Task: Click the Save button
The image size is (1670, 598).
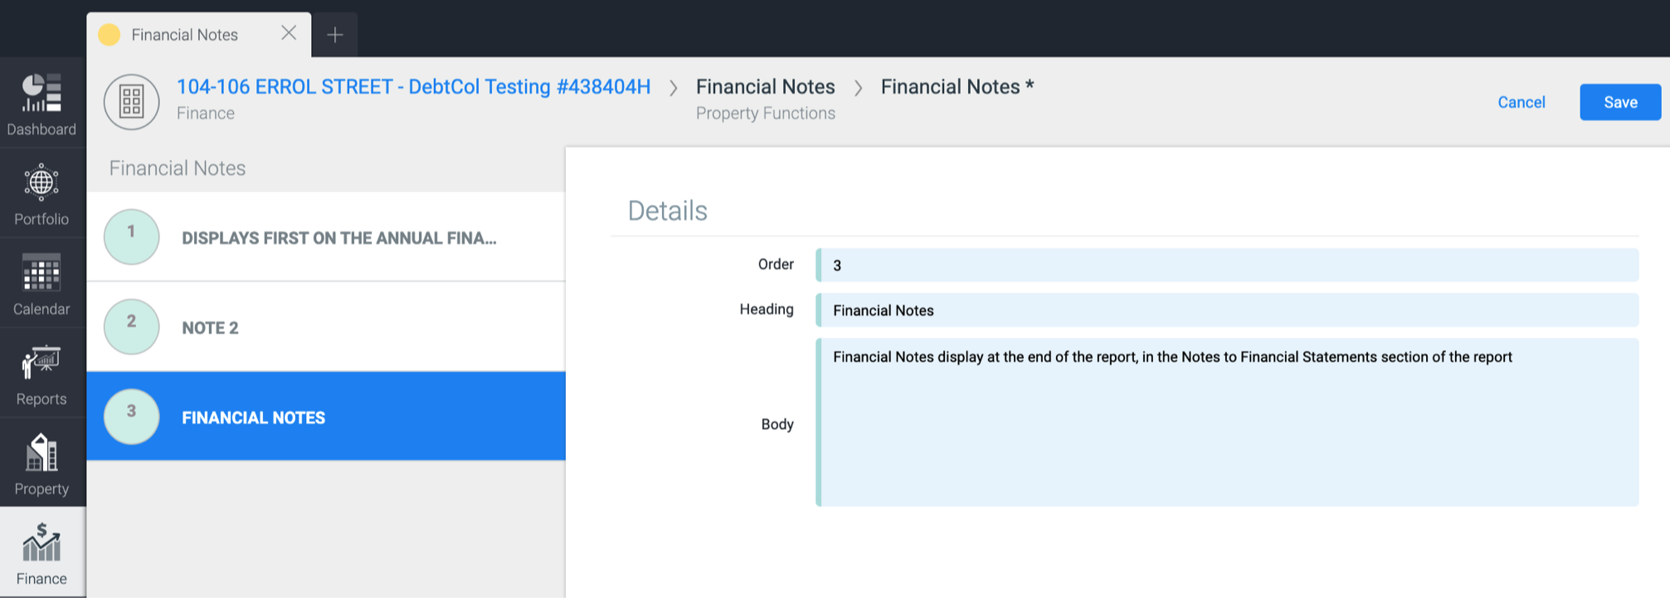Action: pyautogui.click(x=1619, y=102)
